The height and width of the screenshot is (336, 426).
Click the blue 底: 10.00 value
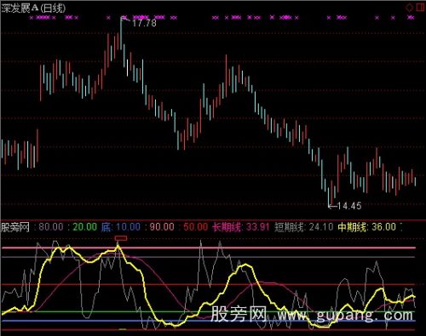pos(121,227)
